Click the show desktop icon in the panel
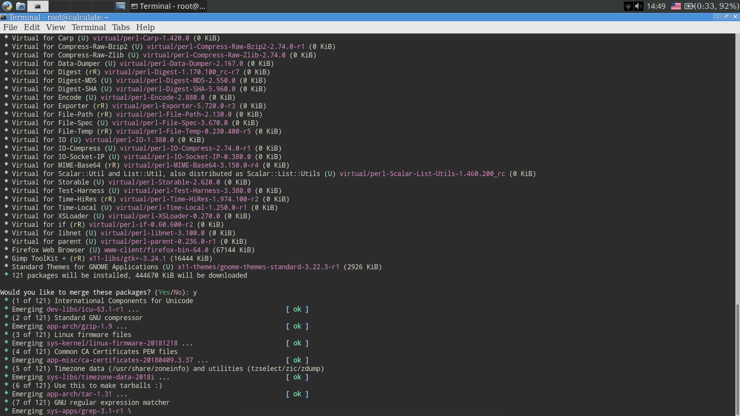Image resolution: width=740 pixels, height=416 pixels. coord(121,6)
